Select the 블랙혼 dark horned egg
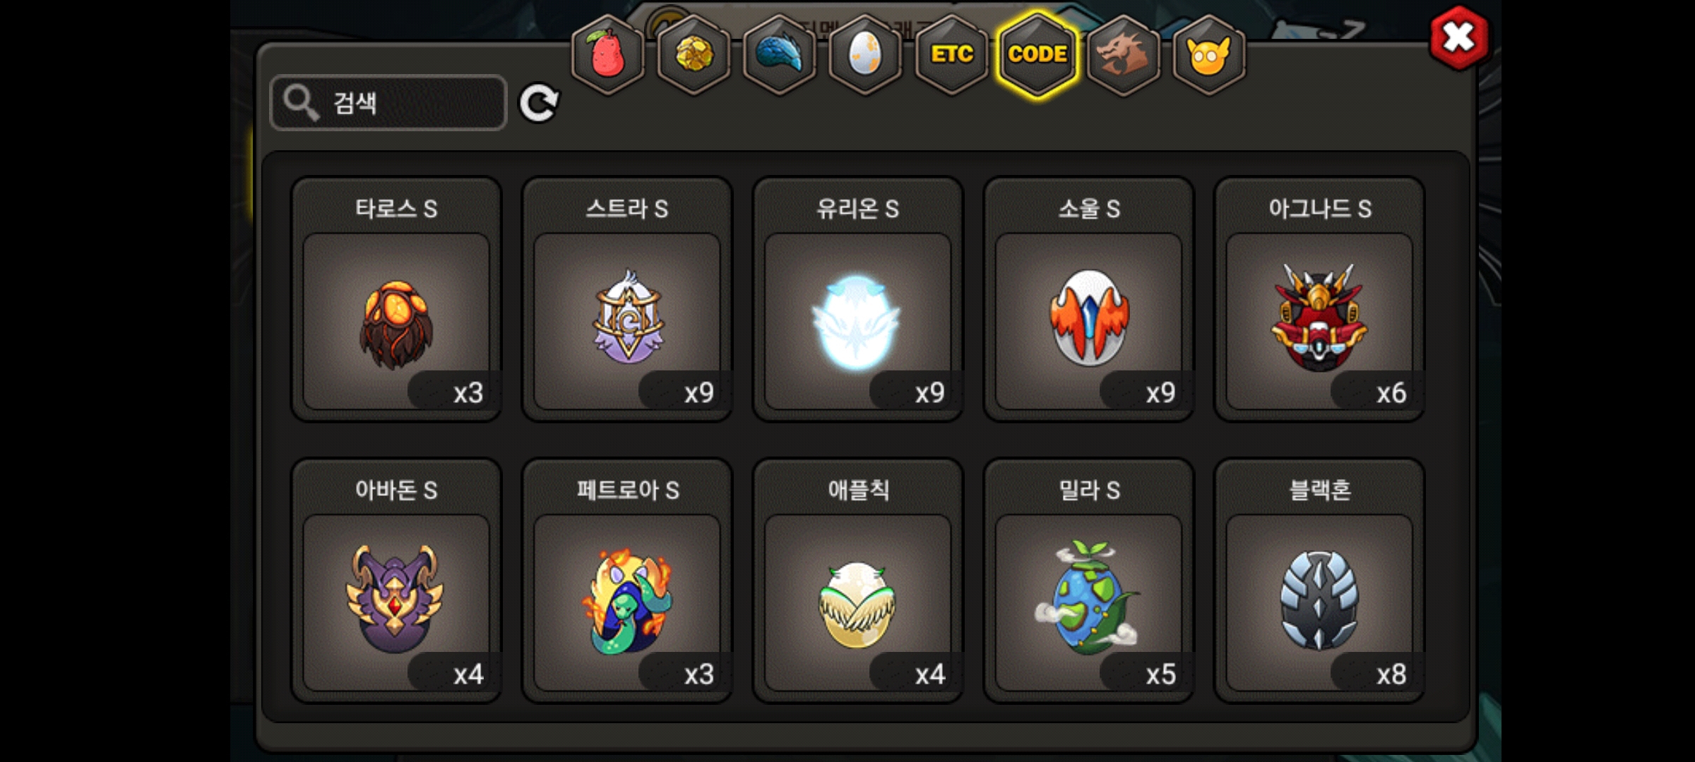The image size is (1695, 762). coord(1319,581)
